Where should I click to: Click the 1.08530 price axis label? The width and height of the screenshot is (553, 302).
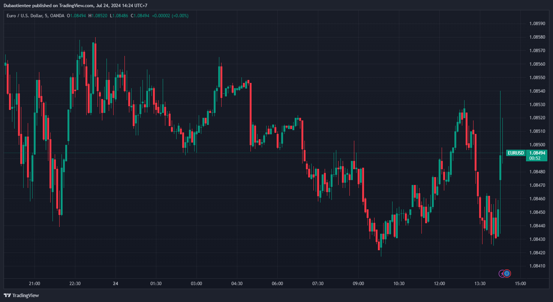[x=537, y=104]
